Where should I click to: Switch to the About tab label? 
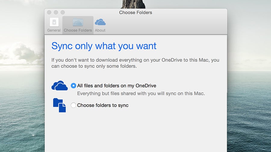(x=100, y=30)
